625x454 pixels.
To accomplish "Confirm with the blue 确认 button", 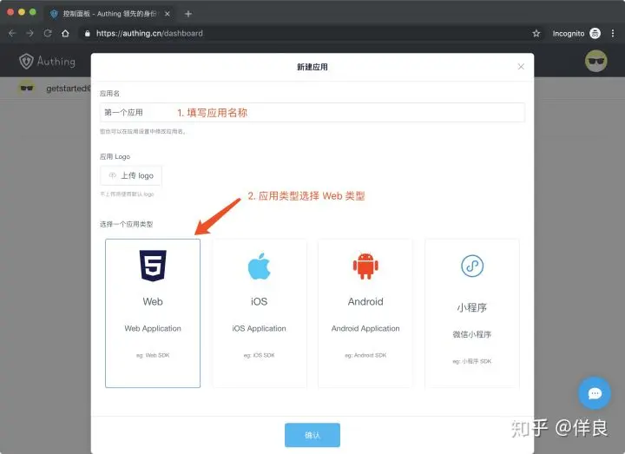I will 312,435.
